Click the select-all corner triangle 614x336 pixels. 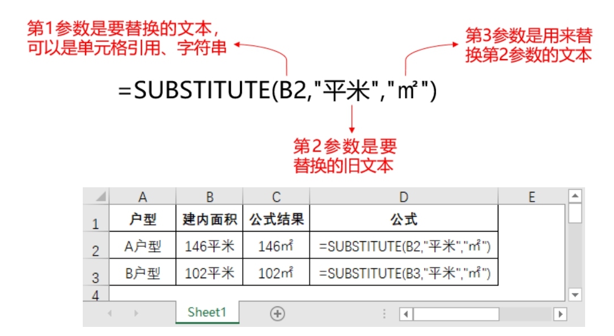(101, 196)
